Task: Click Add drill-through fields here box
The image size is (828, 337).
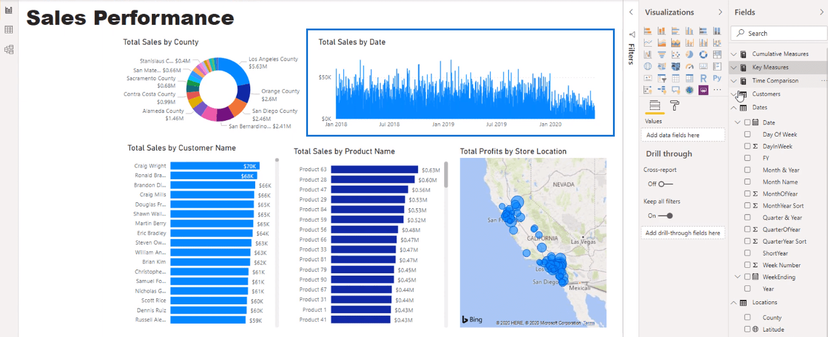Action: (x=683, y=233)
